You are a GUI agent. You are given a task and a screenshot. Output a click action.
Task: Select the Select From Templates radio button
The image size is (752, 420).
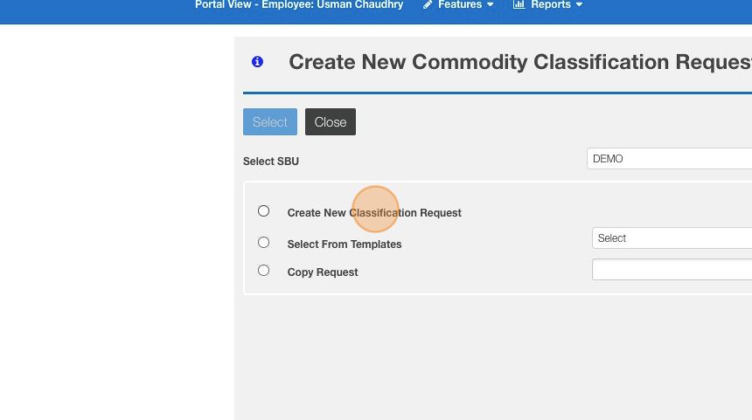point(263,243)
